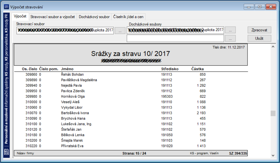The width and height of the screenshot is (280, 163).
Task: Select the name Horníková Olga
Action: (x=73, y=97)
